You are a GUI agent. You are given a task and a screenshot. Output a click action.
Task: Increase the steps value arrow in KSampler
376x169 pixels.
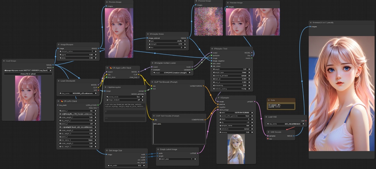252,119
